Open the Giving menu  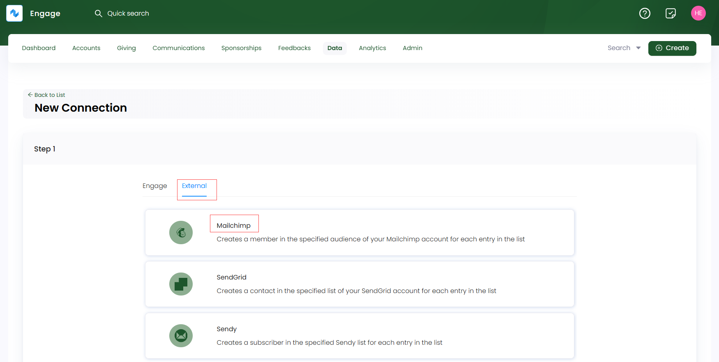[126, 48]
